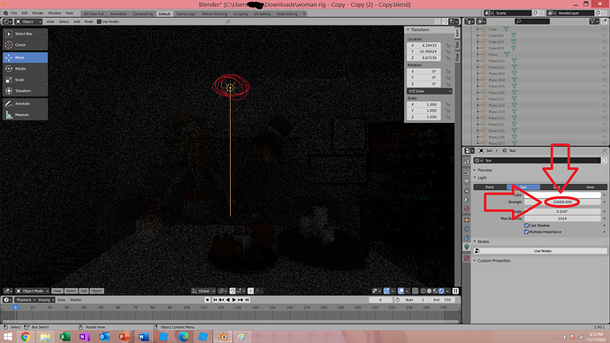The width and height of the screenshot is (610, 343).
Task: Open Google Chrome from the taskbar
Action: point(26,337)
